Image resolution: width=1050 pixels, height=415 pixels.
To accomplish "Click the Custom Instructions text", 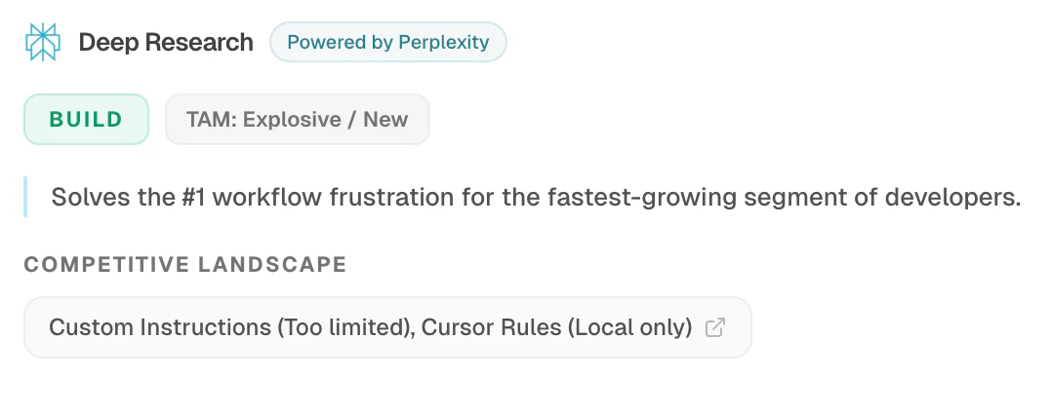I will pyautogui.click(x=159, y=327).
